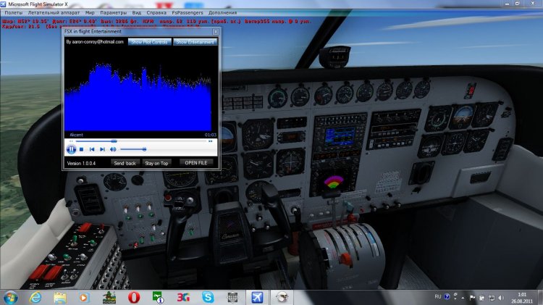Viewport: 543px width, 305px height.
Task: Click the rainbow weather radar display
Action: click(x=333, y=183)
